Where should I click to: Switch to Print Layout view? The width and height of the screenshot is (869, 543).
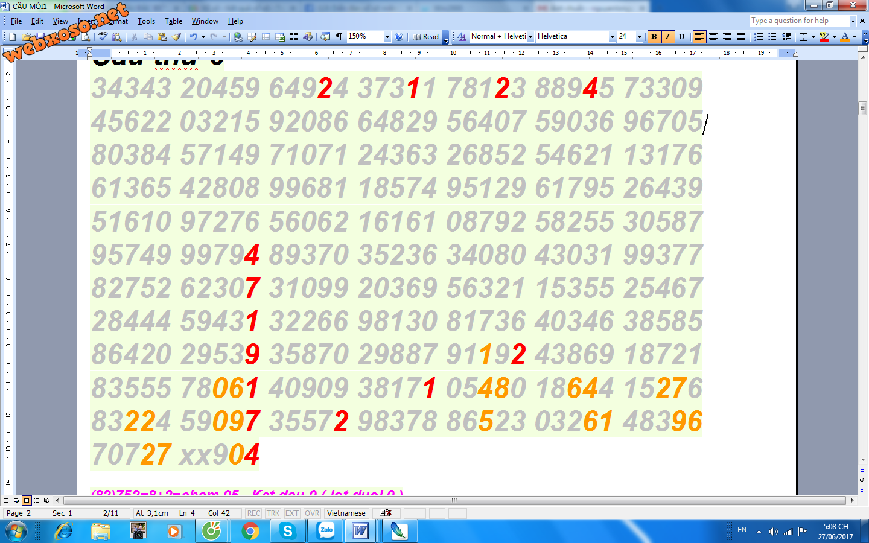[27, 500]
